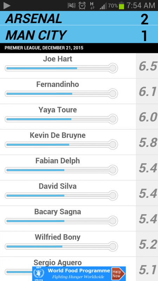Select the ARSENAL team header row
158x281 pixels.
[79, 18]
